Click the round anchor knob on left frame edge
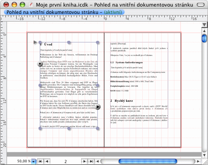This screenshot has height=165, width=208. 40,64
